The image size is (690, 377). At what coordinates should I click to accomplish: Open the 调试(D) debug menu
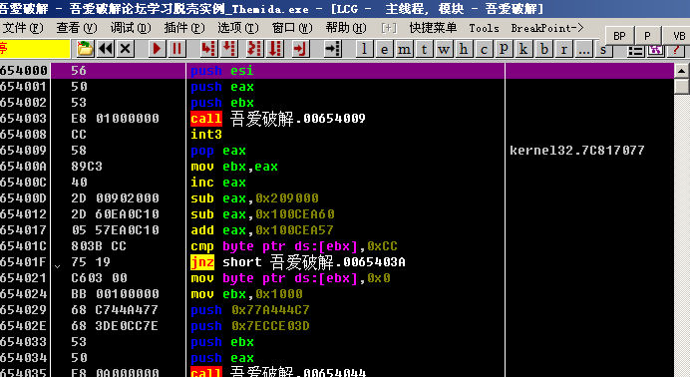[131, 28]
